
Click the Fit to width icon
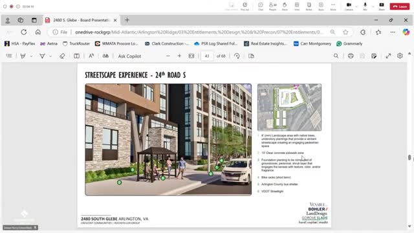pos(191,56)
